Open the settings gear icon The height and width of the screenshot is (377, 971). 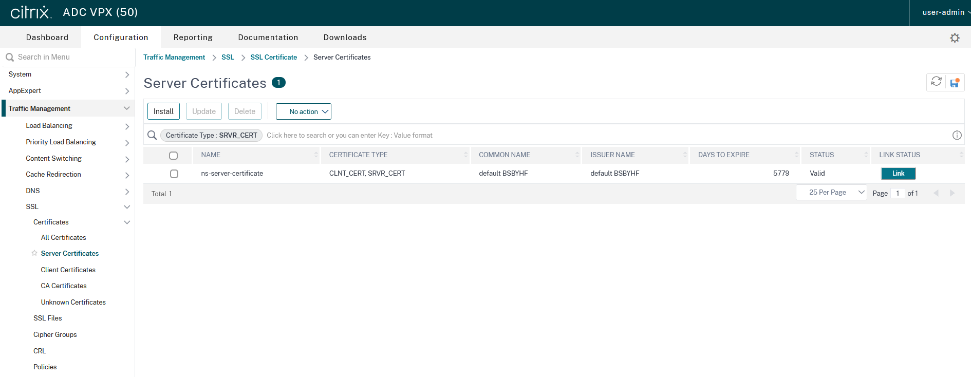[x=955, y=38]
